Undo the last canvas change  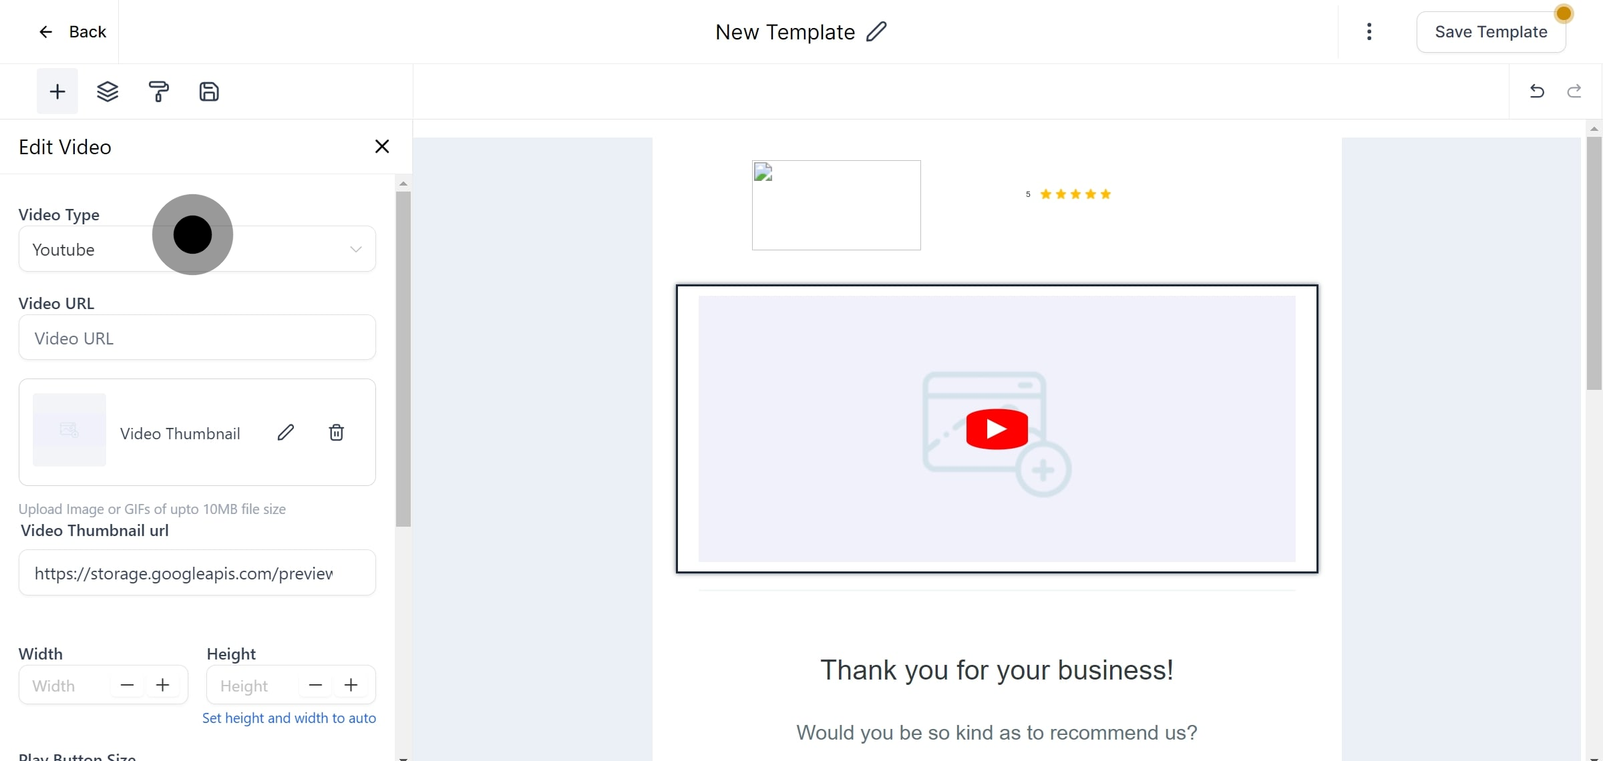click(x=1537, y=91)
